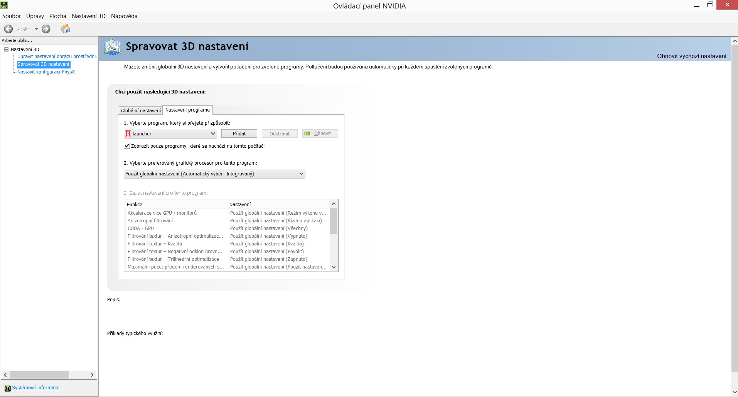
Task: Click the Trilineární optimalizace value (Zapnuto)
Action: [269, 259]
